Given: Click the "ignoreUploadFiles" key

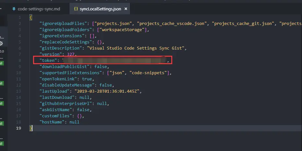Looking at the screenshot, I should click(63, 23).
